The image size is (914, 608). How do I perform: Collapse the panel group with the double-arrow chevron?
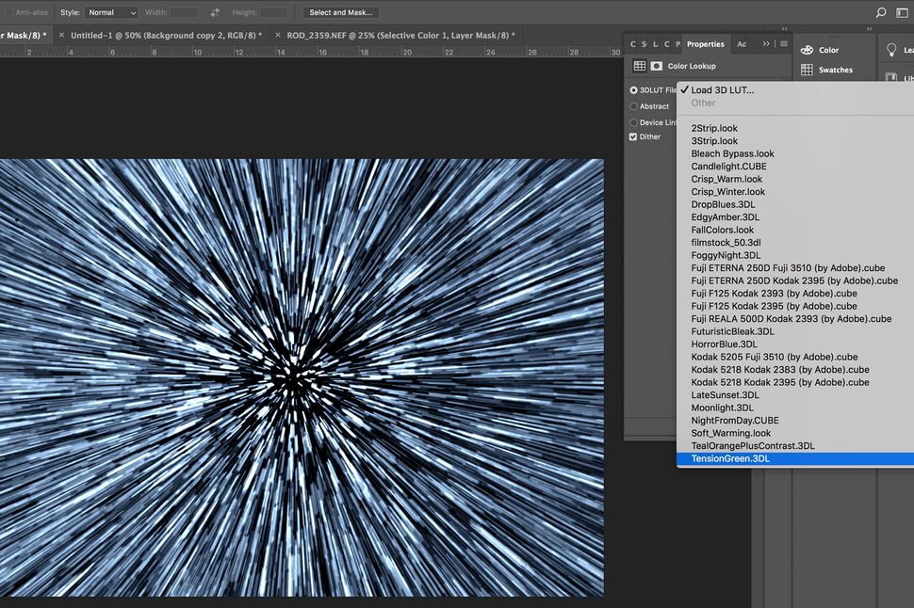(x=785, y=29)
